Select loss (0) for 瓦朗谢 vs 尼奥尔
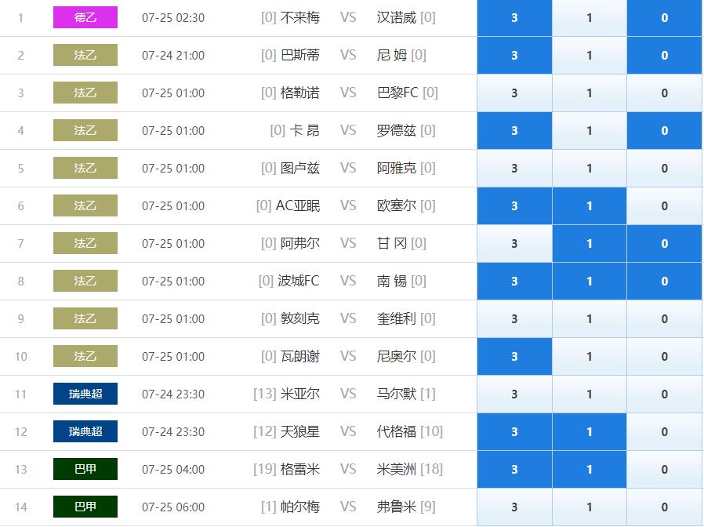 pos(664,357)
